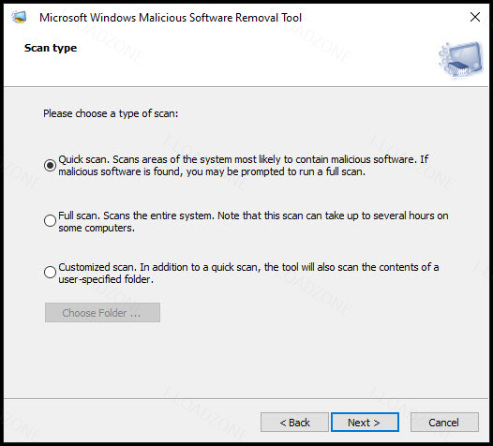Click the Microsoft Windows Malicious Software Removal Tool title
Image resolution: width=493 pixels, height=446 pixels.
[x=171, y=18]
